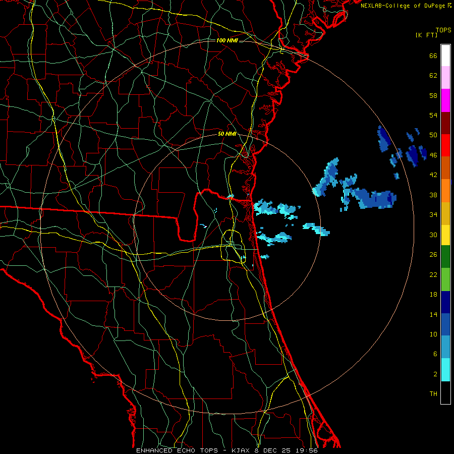Screen dimensions: 454x454
Task: Click the legend value '54'
Action: (x=433, y=115)
